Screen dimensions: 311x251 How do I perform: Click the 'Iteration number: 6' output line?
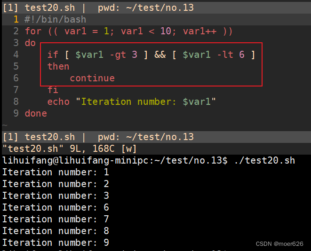click(x=56, y=208)
